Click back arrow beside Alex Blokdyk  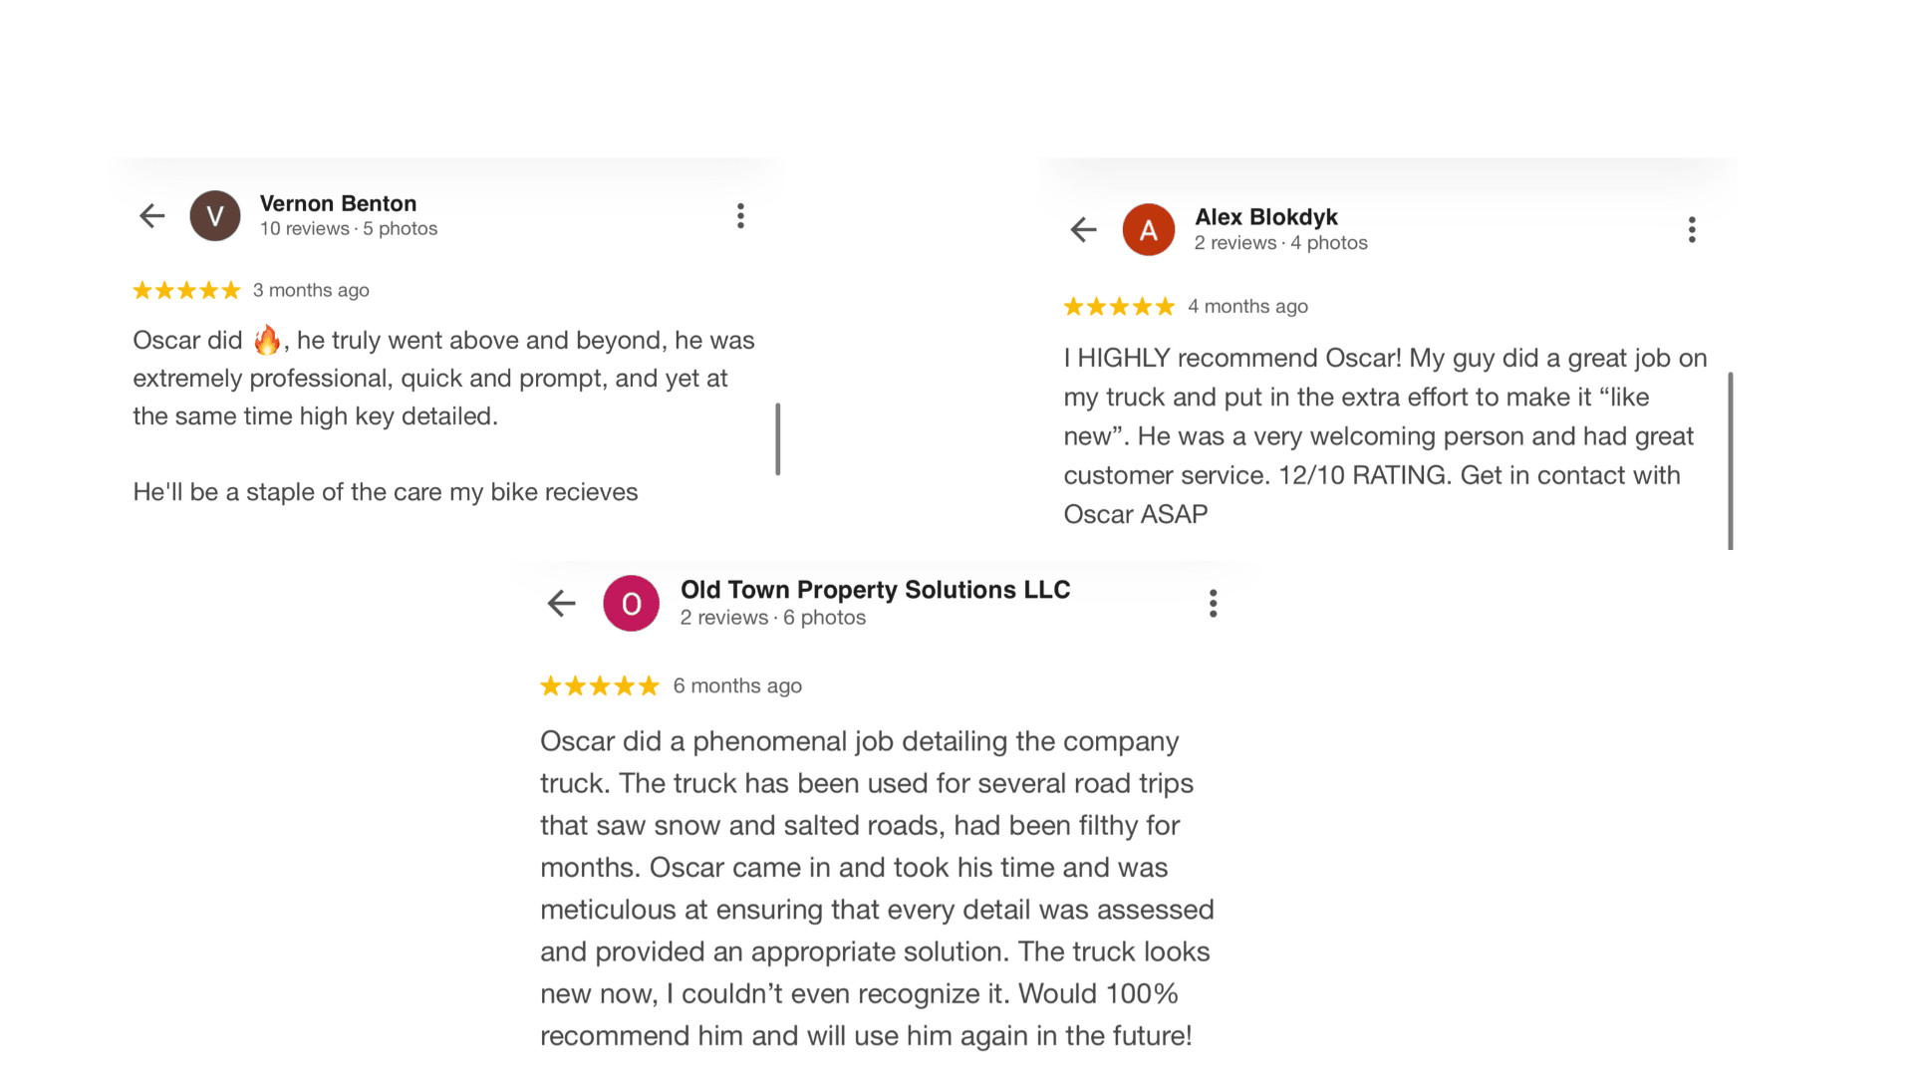(x=1083, y=230)
